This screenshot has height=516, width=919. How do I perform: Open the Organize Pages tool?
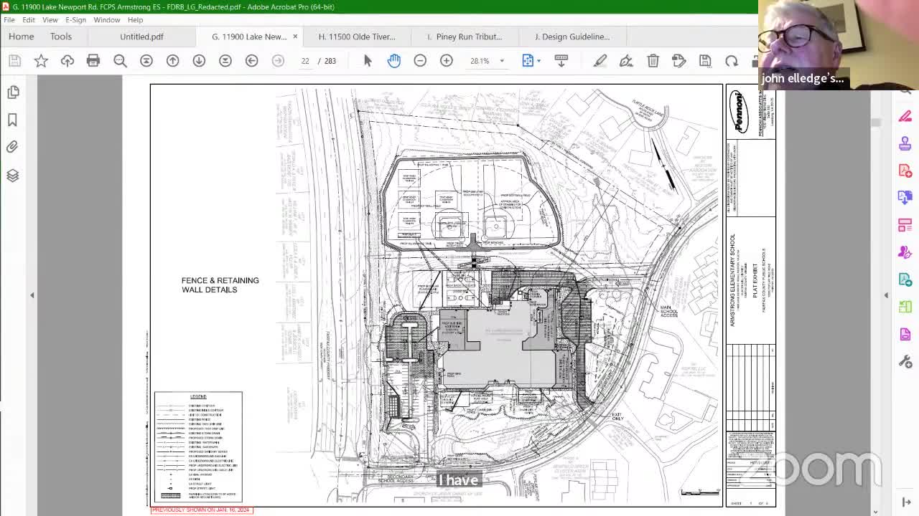(x=905, y=306)
